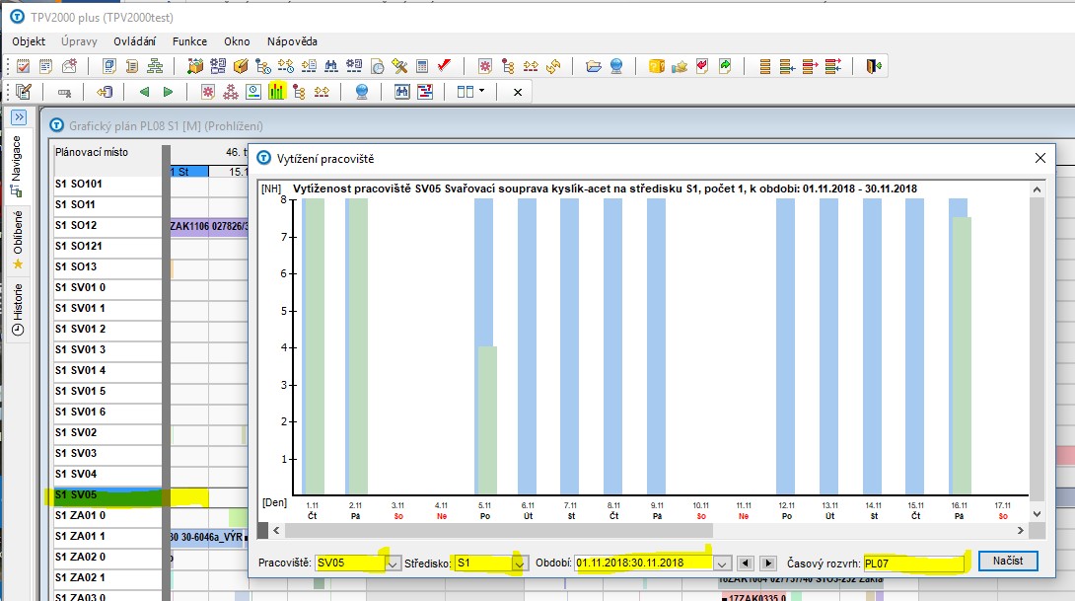Click the list with both arrows icon

tap(833, 66)
